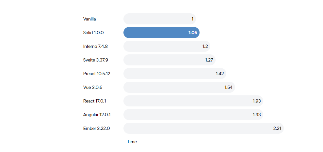Screen dimensions: 323x152
Task: Click the Vue 3.0.6 bar
Action: coord(179,87)
